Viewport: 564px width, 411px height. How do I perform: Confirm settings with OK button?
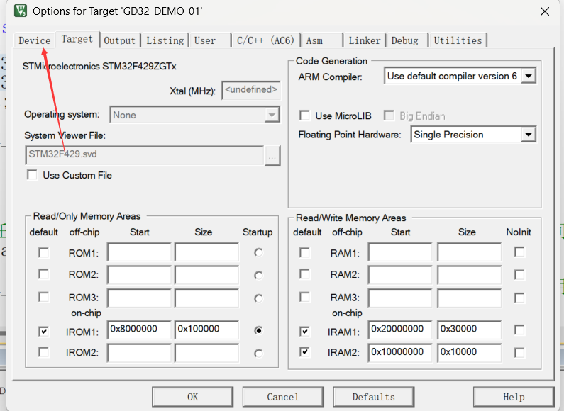(192, 397)
